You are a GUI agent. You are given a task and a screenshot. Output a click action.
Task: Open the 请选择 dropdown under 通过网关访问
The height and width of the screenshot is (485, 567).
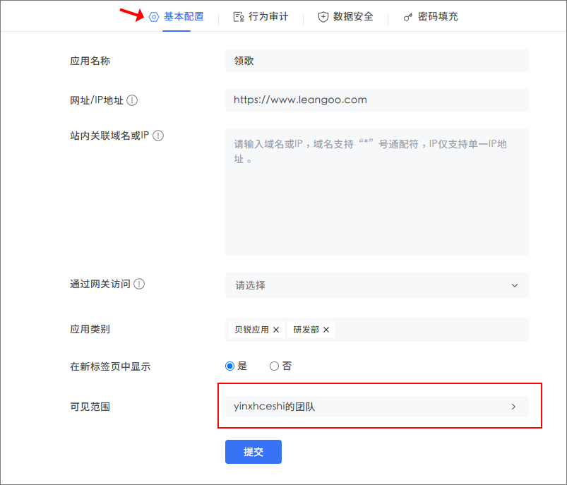[x=376, y=285]
